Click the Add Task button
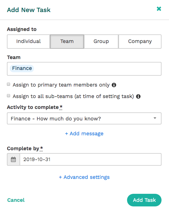The width and height of the screenshot is (169, 211). (144, 200)
